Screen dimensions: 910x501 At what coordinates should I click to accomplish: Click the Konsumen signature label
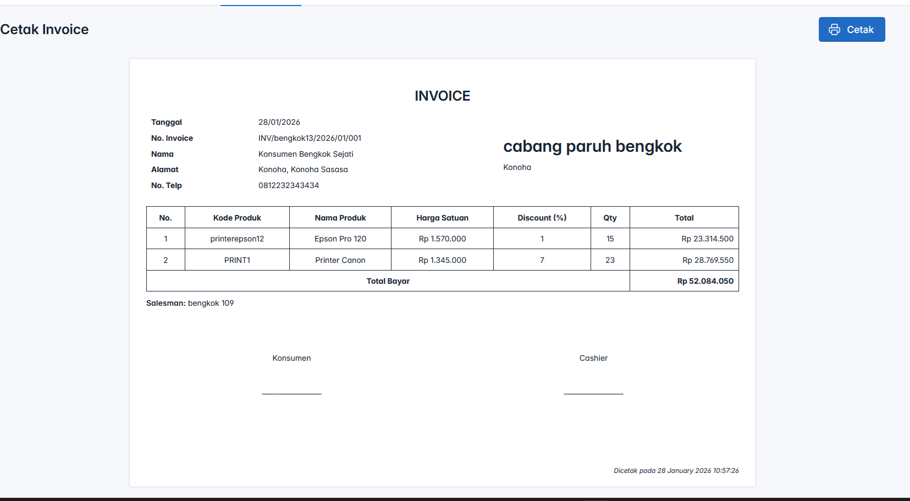coord(292,358)
